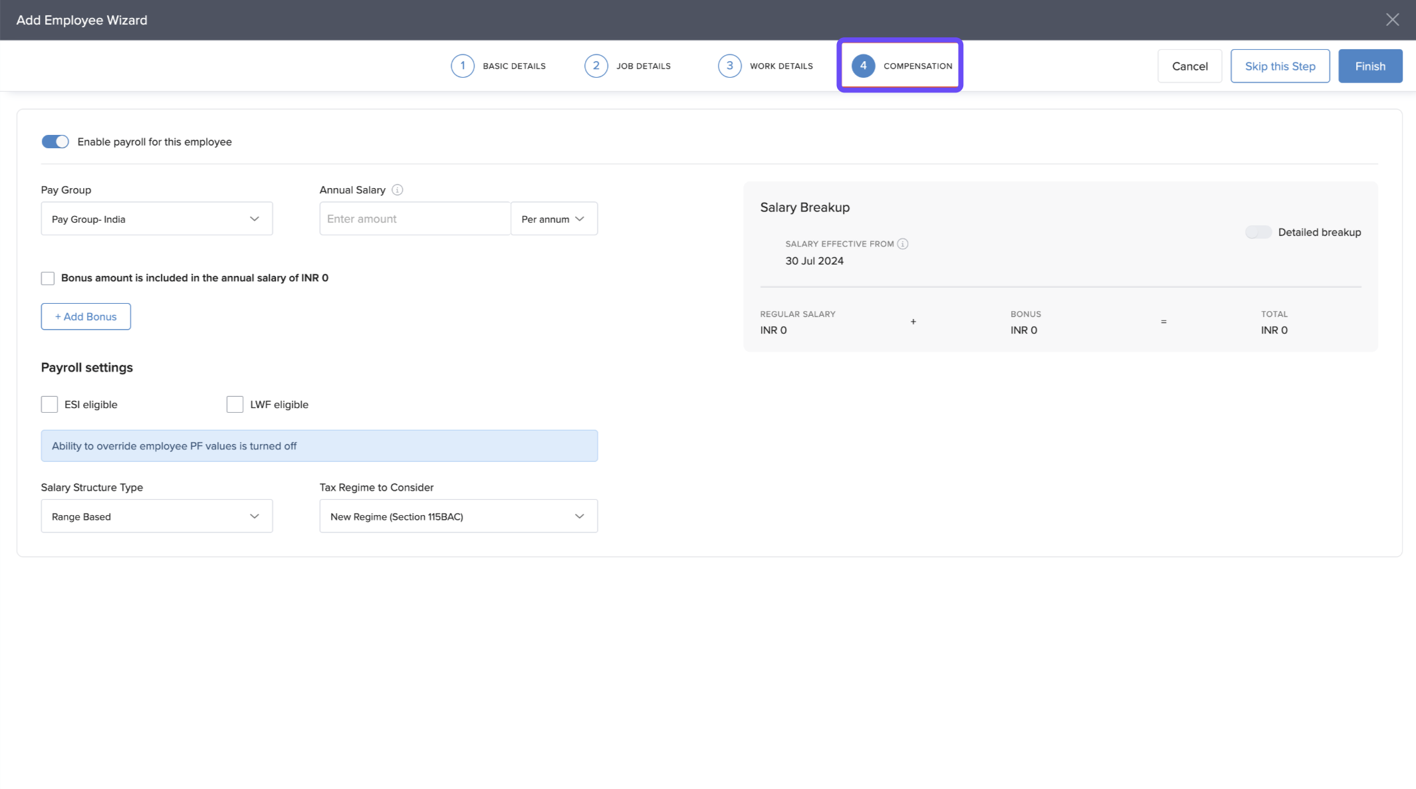Click the Add Bonus button
This screenshot has height=789, width=1416.
(x=86, y=316)
